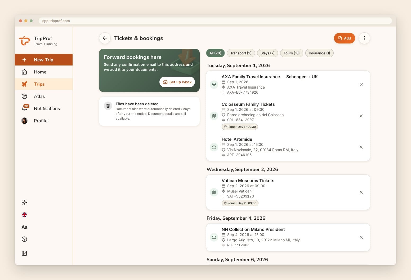Remove the Hotel Artemide booking
This screenshot has height=280, width=411.
coord(361,147)
